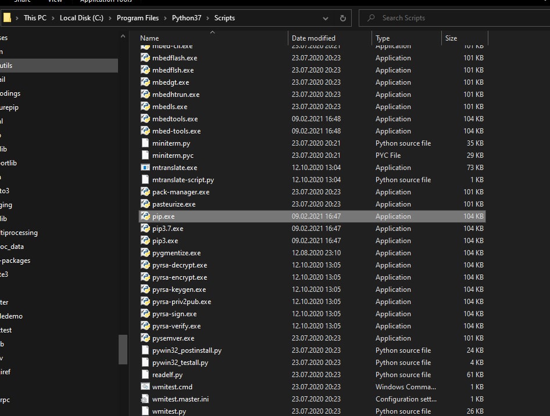
Task: Click Windows Comma... type of wmitest.cmd
Action: (406, 386)
